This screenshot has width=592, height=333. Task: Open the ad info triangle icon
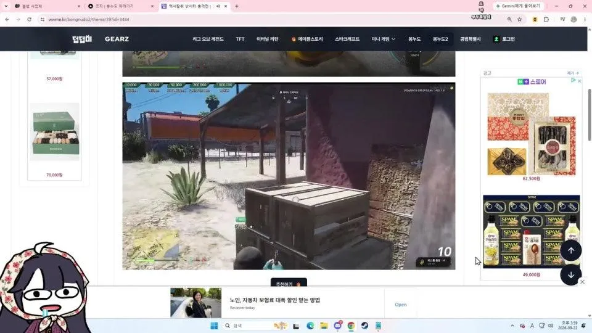pyautogui.click(x=573, y=80)
